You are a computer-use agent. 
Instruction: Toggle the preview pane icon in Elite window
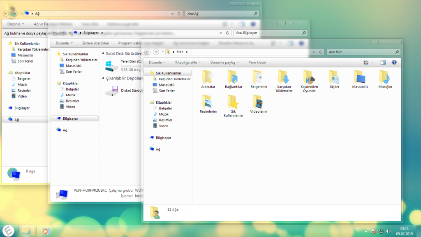383,63
